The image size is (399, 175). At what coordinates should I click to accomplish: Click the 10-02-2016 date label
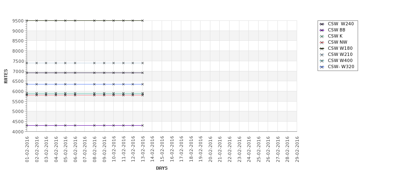(114, 149)
